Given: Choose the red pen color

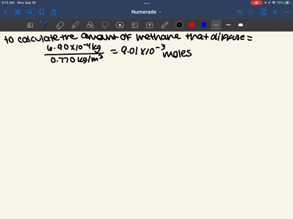Looking at the screenshot, I should [192, 25].
